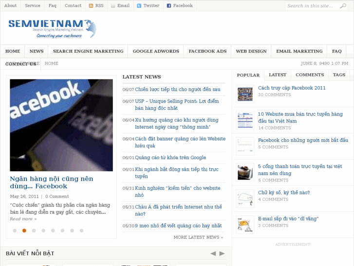Select the eighth slider dot
The width and height of the screenshot is (354, 266).
[x=81, y=230]
